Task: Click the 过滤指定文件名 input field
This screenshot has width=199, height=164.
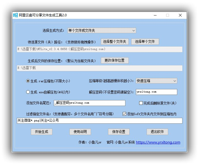Action: point(99,121)
